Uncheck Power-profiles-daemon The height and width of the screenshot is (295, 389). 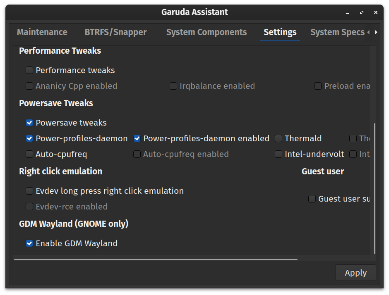coord(29,138)
